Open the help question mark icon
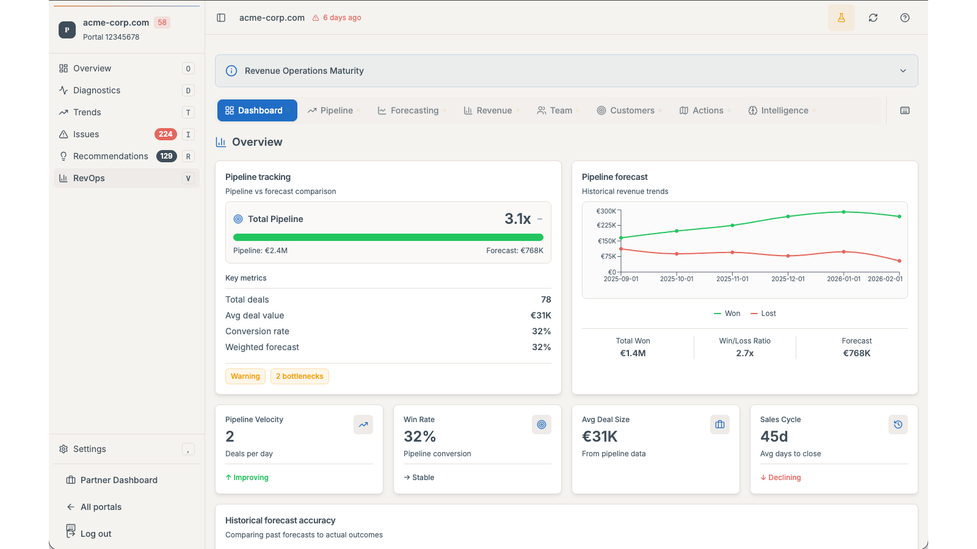The image size is (977, 549). coord(905,18)
